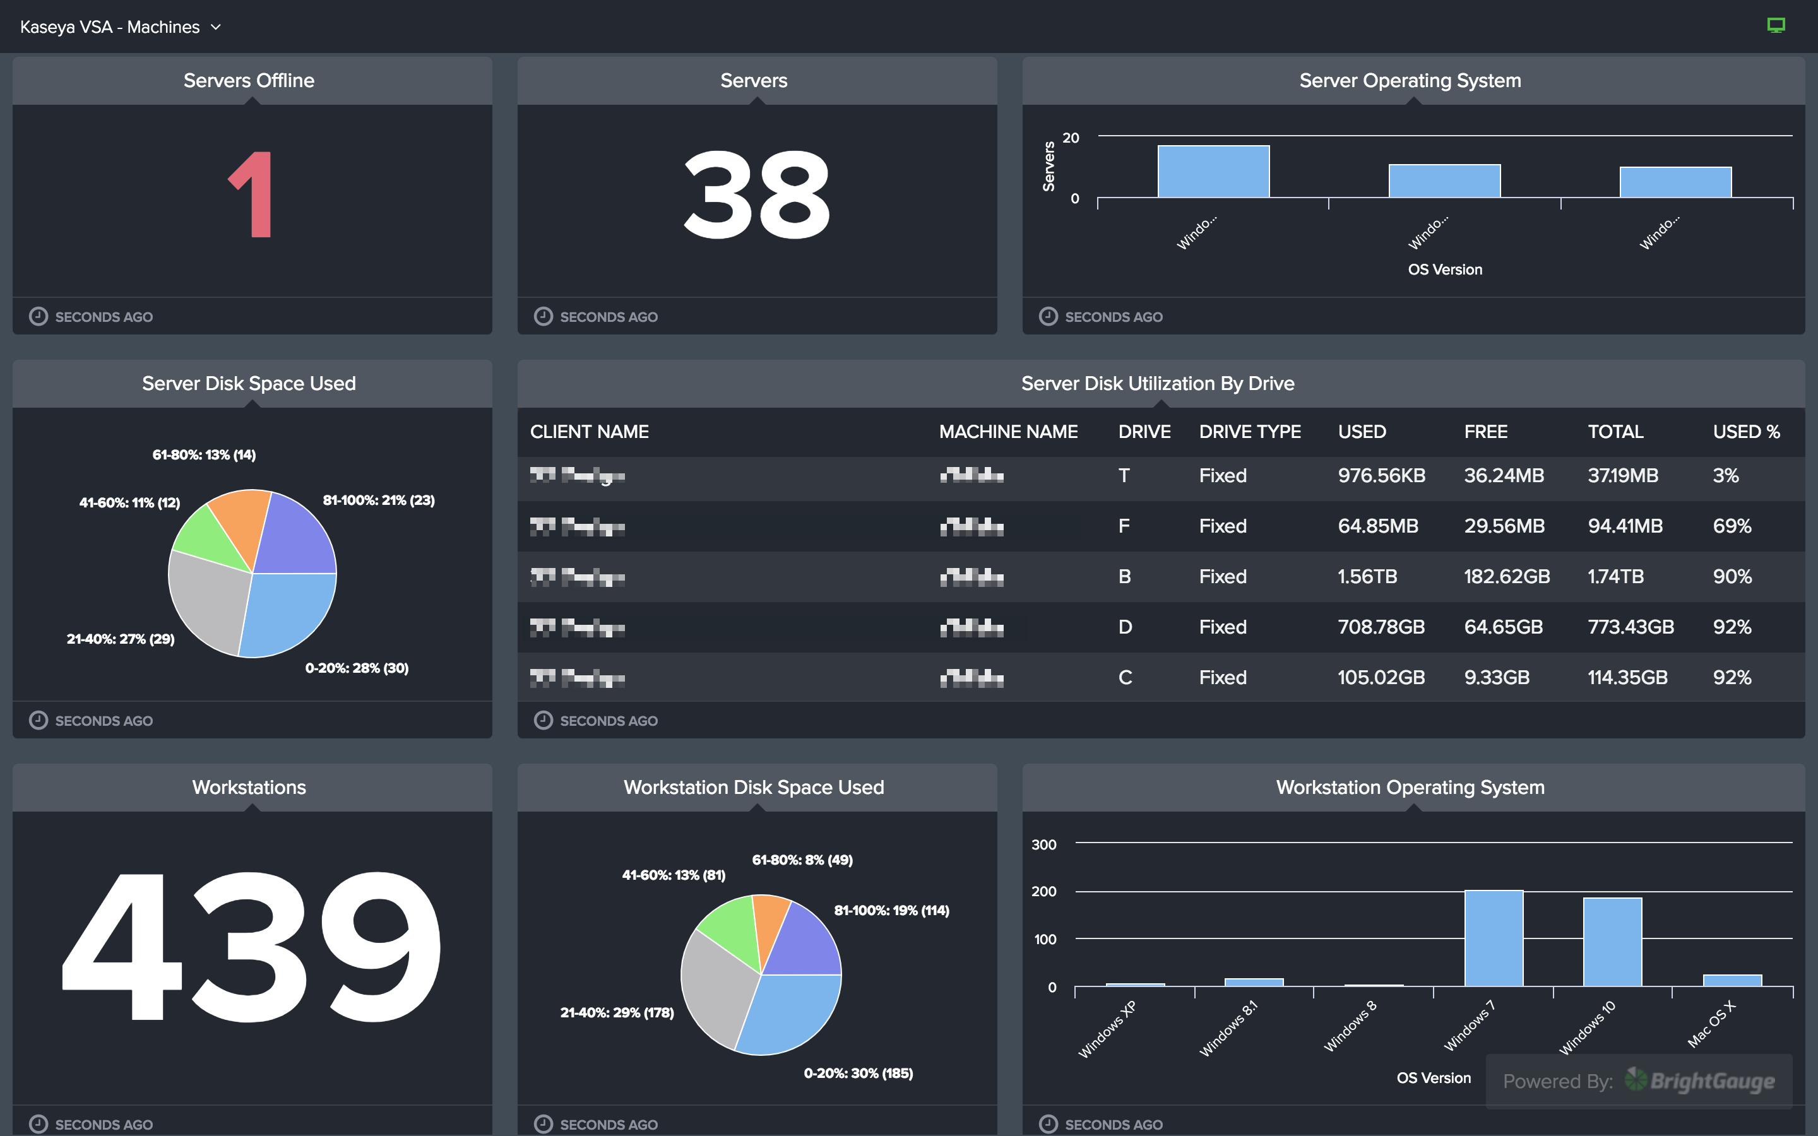Sort table by FREE column
This screenshot has height=1136, width=1818.
click(x=1485, y=431)
